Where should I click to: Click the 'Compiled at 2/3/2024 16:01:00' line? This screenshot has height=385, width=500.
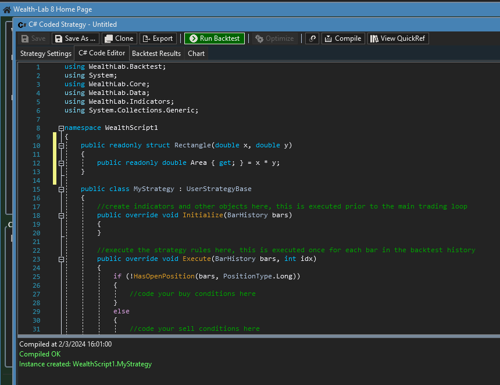click(65, 344)
